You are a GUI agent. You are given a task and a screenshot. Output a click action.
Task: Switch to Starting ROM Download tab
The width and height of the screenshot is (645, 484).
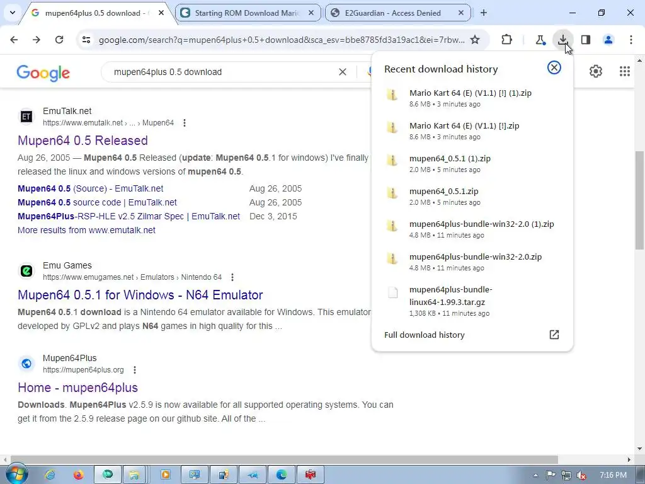(x=247, y=13)
